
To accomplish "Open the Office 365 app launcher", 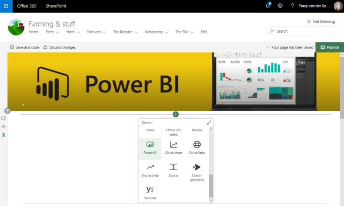I will pyautogui.click(x=6, y=6).
